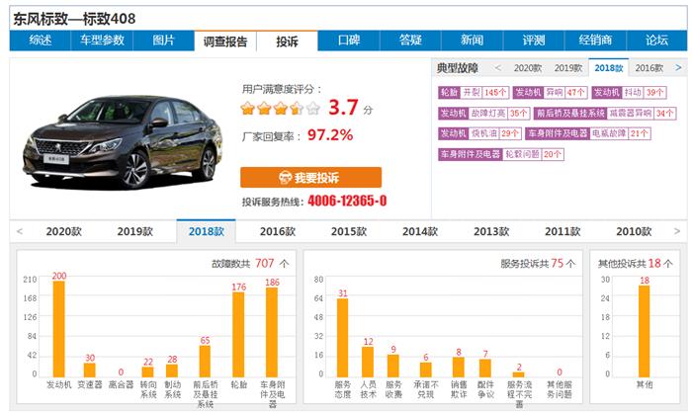Click the star rating icons
The image size is (692, 413).
click(x=280, y=108)
